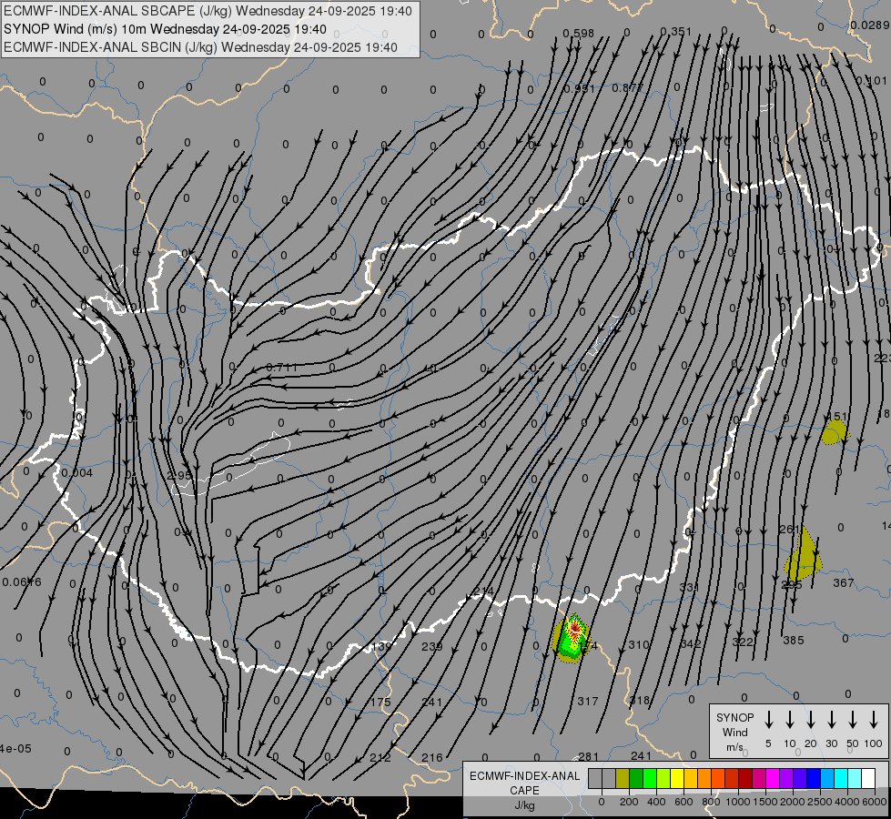Click the 214 CIN value on the map
The image size is (891, 819).
coord(483,592)
